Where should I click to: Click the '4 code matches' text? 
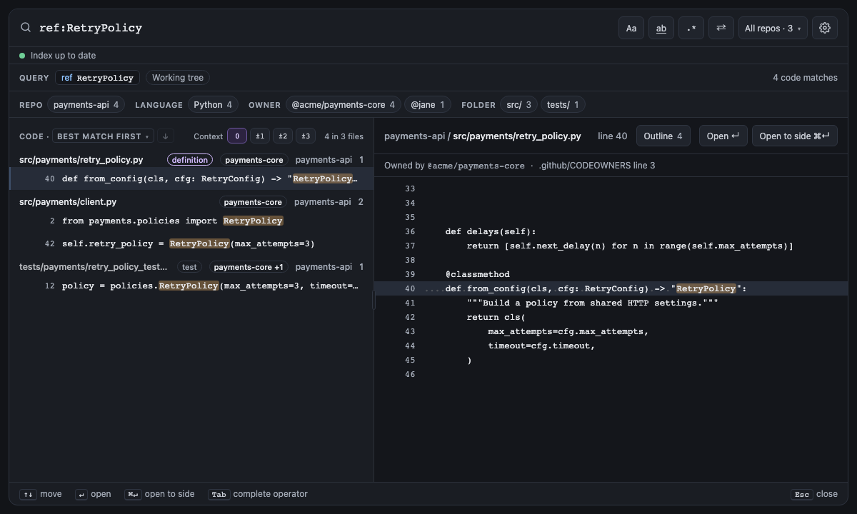tap(805, 78)
